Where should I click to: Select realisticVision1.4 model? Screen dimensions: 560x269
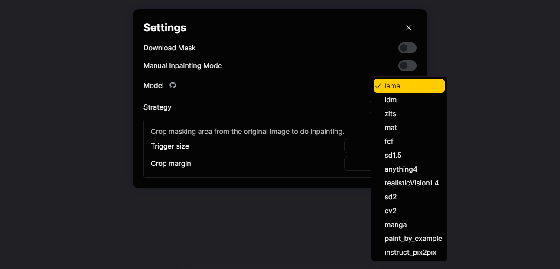click(x=411, y=183)
